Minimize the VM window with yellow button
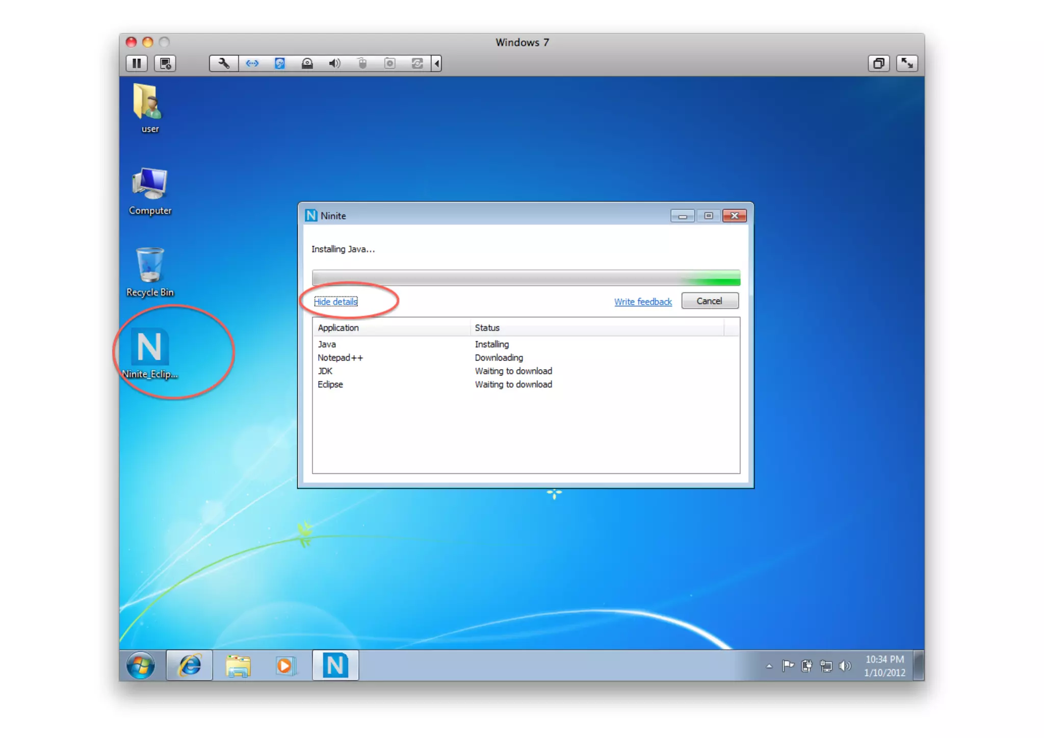 pyautogui.click(x=148, y=42)
